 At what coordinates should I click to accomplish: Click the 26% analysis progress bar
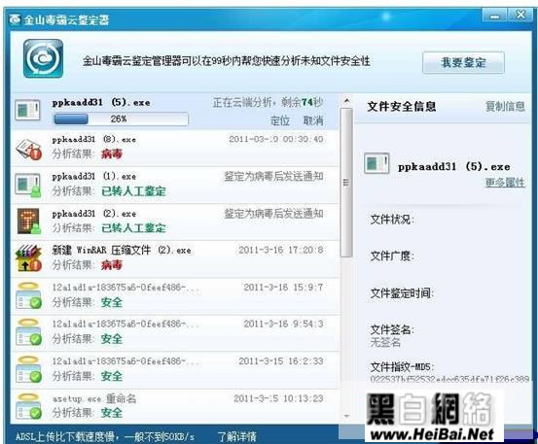[121, 119]
